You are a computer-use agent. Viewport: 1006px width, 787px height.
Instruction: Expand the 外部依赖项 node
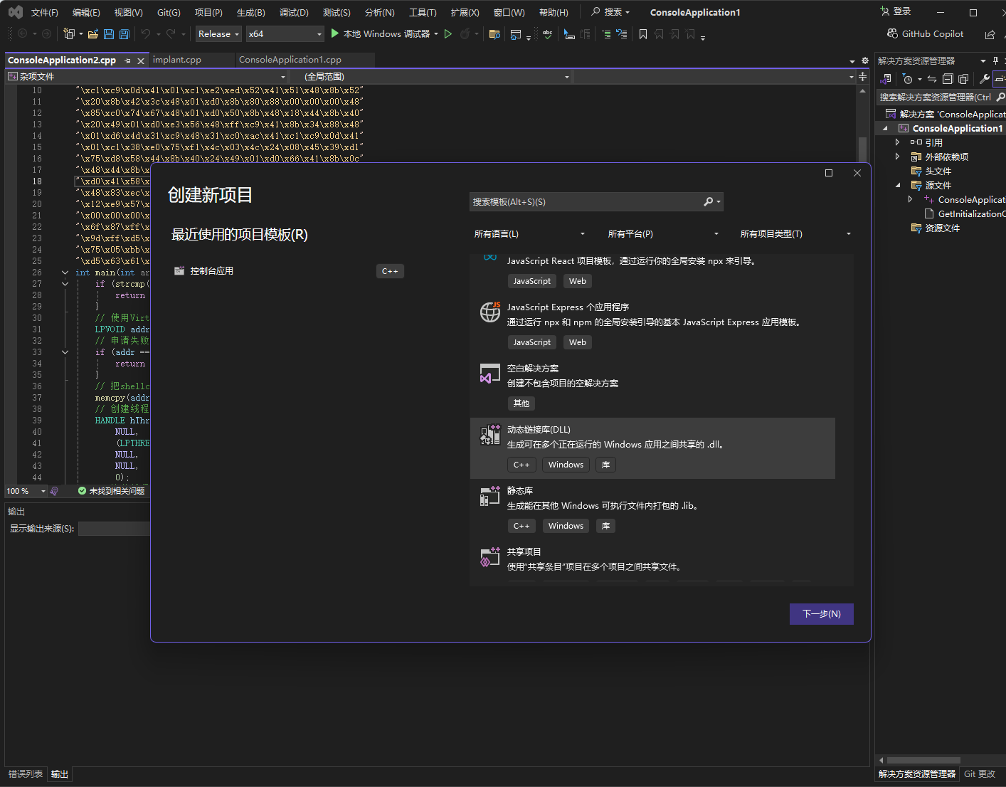[x=897, y=157]
